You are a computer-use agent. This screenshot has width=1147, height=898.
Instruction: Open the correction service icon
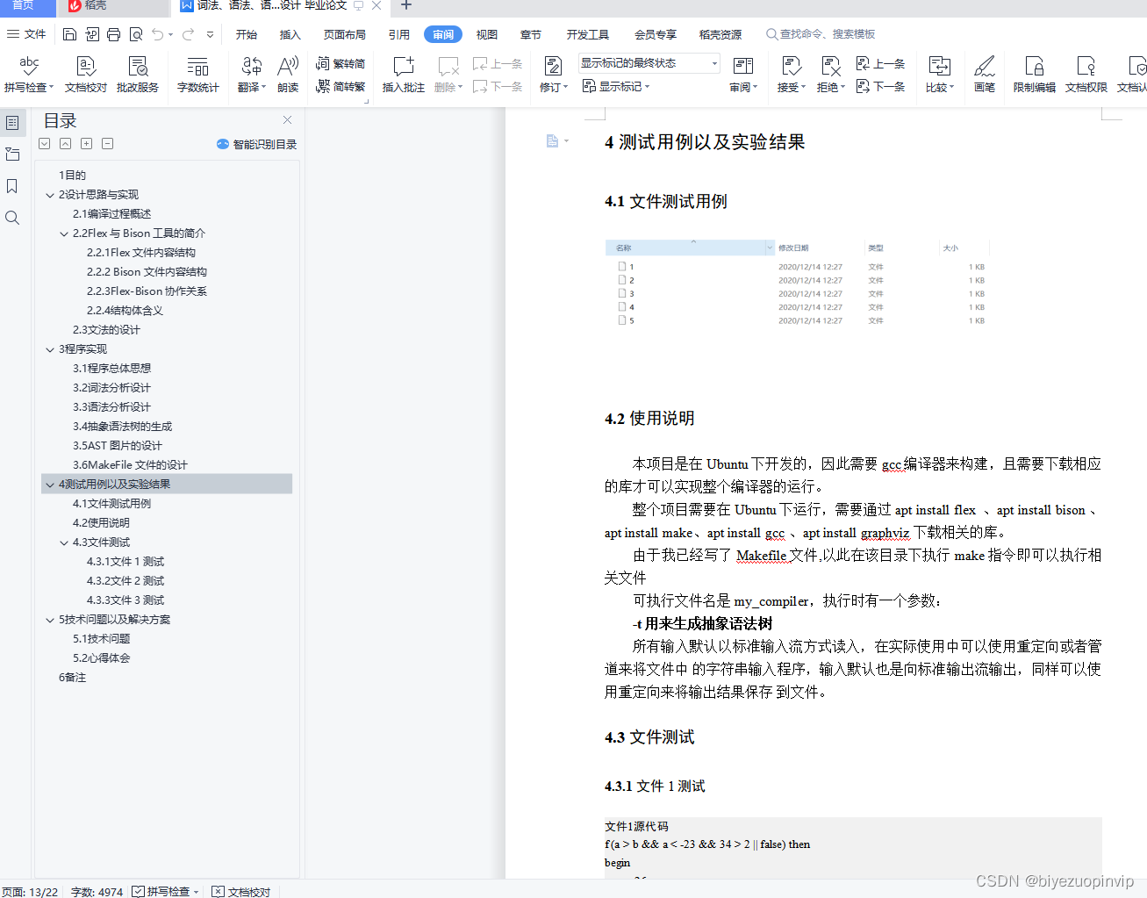[x=138, y=74]
